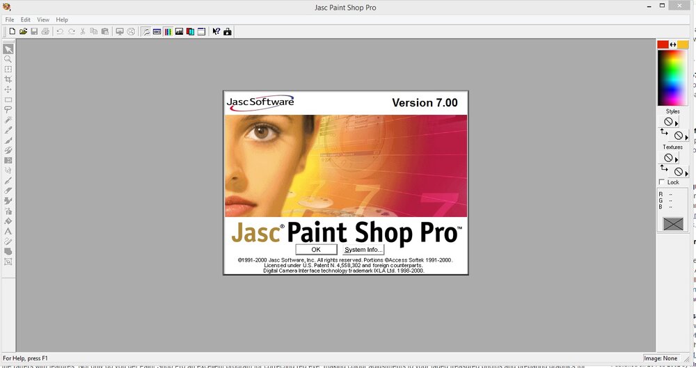Toggle the Histogram window button
This screenshot has height=368, width=696.
[180, 31]
